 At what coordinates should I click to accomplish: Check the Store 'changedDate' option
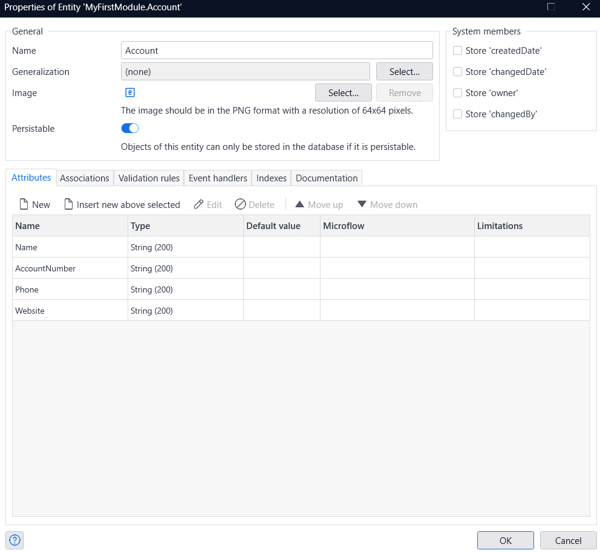click(458, 72)
